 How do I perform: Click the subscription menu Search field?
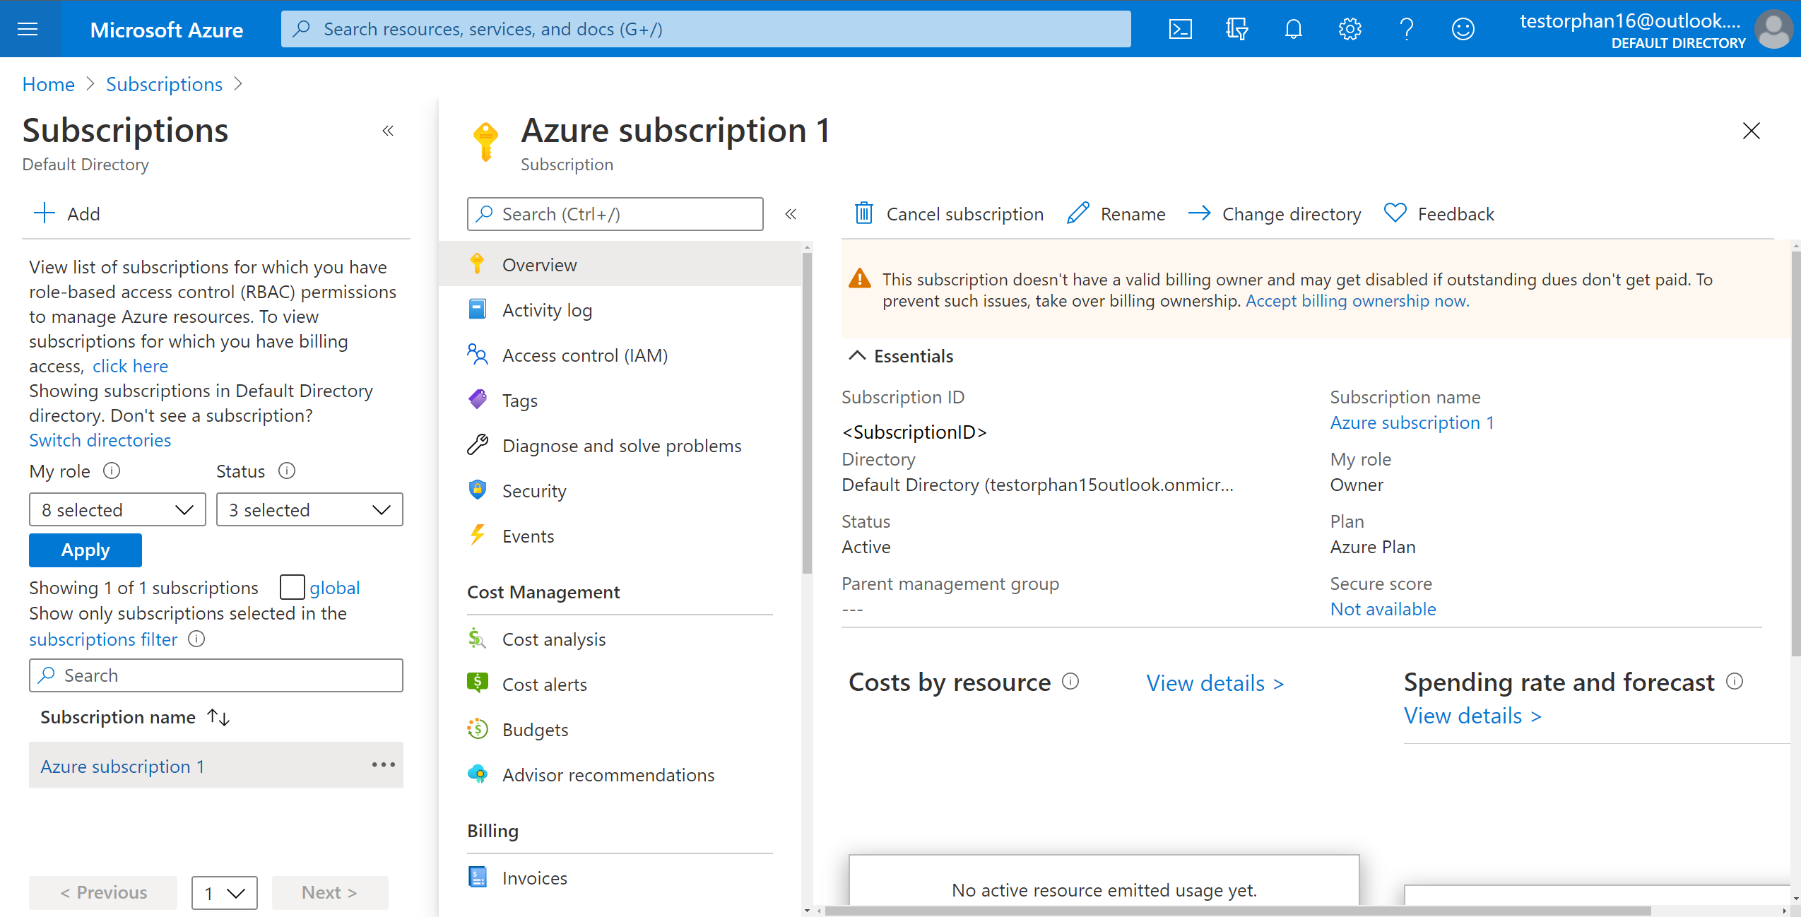coord(615,214)
